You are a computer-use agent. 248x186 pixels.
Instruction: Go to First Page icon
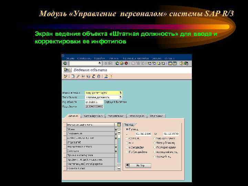(149, 63)
